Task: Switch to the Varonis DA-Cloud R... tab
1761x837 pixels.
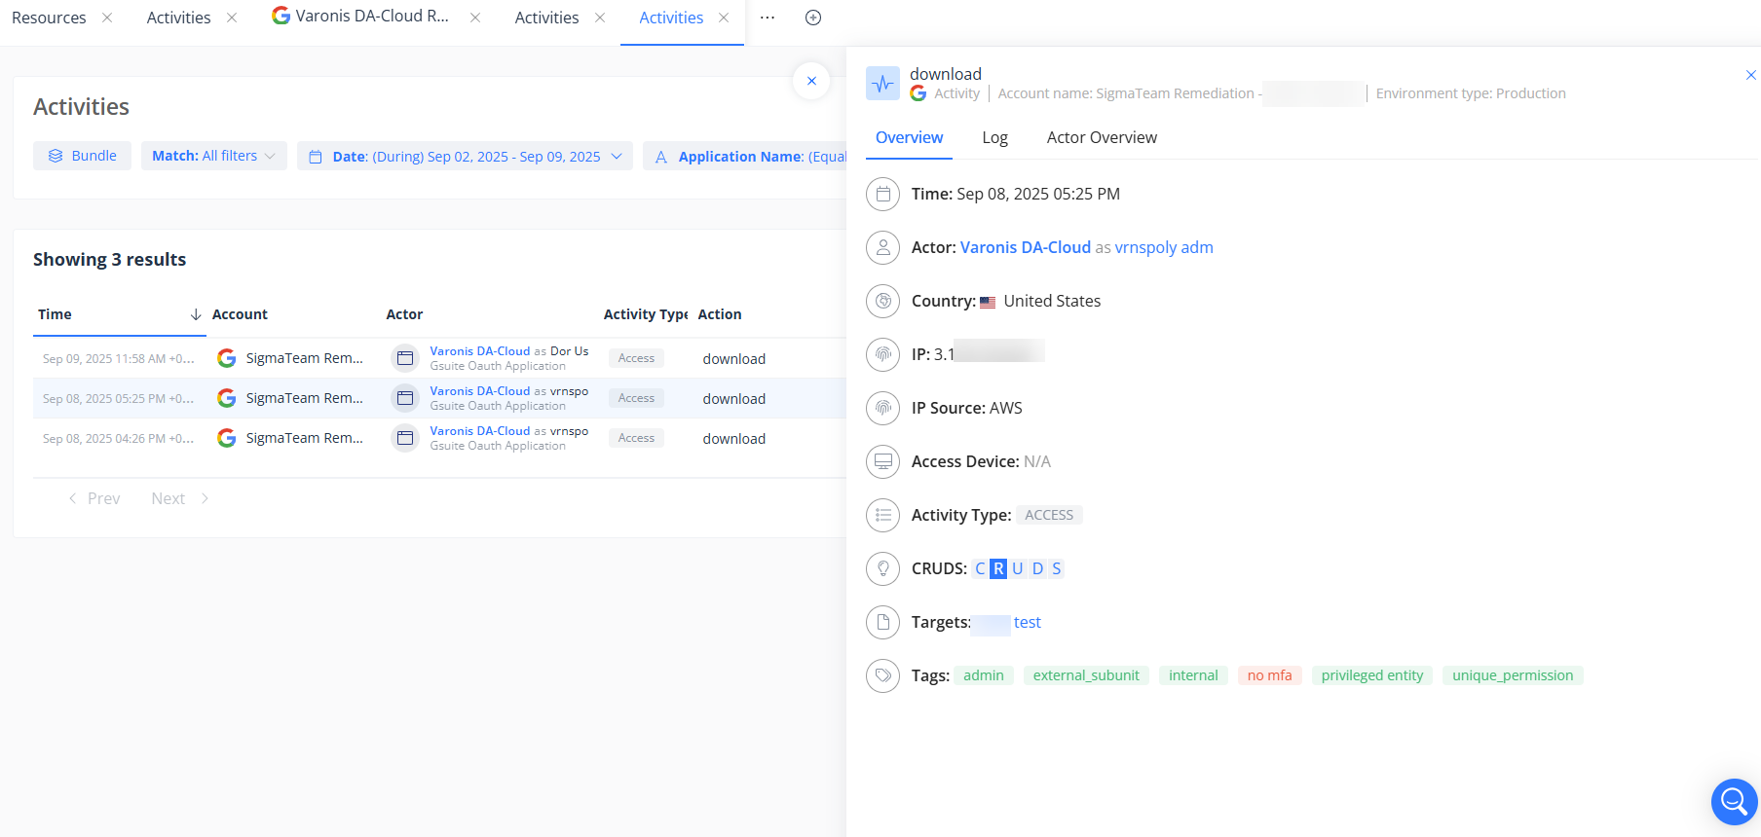Action: coord(360,16)
